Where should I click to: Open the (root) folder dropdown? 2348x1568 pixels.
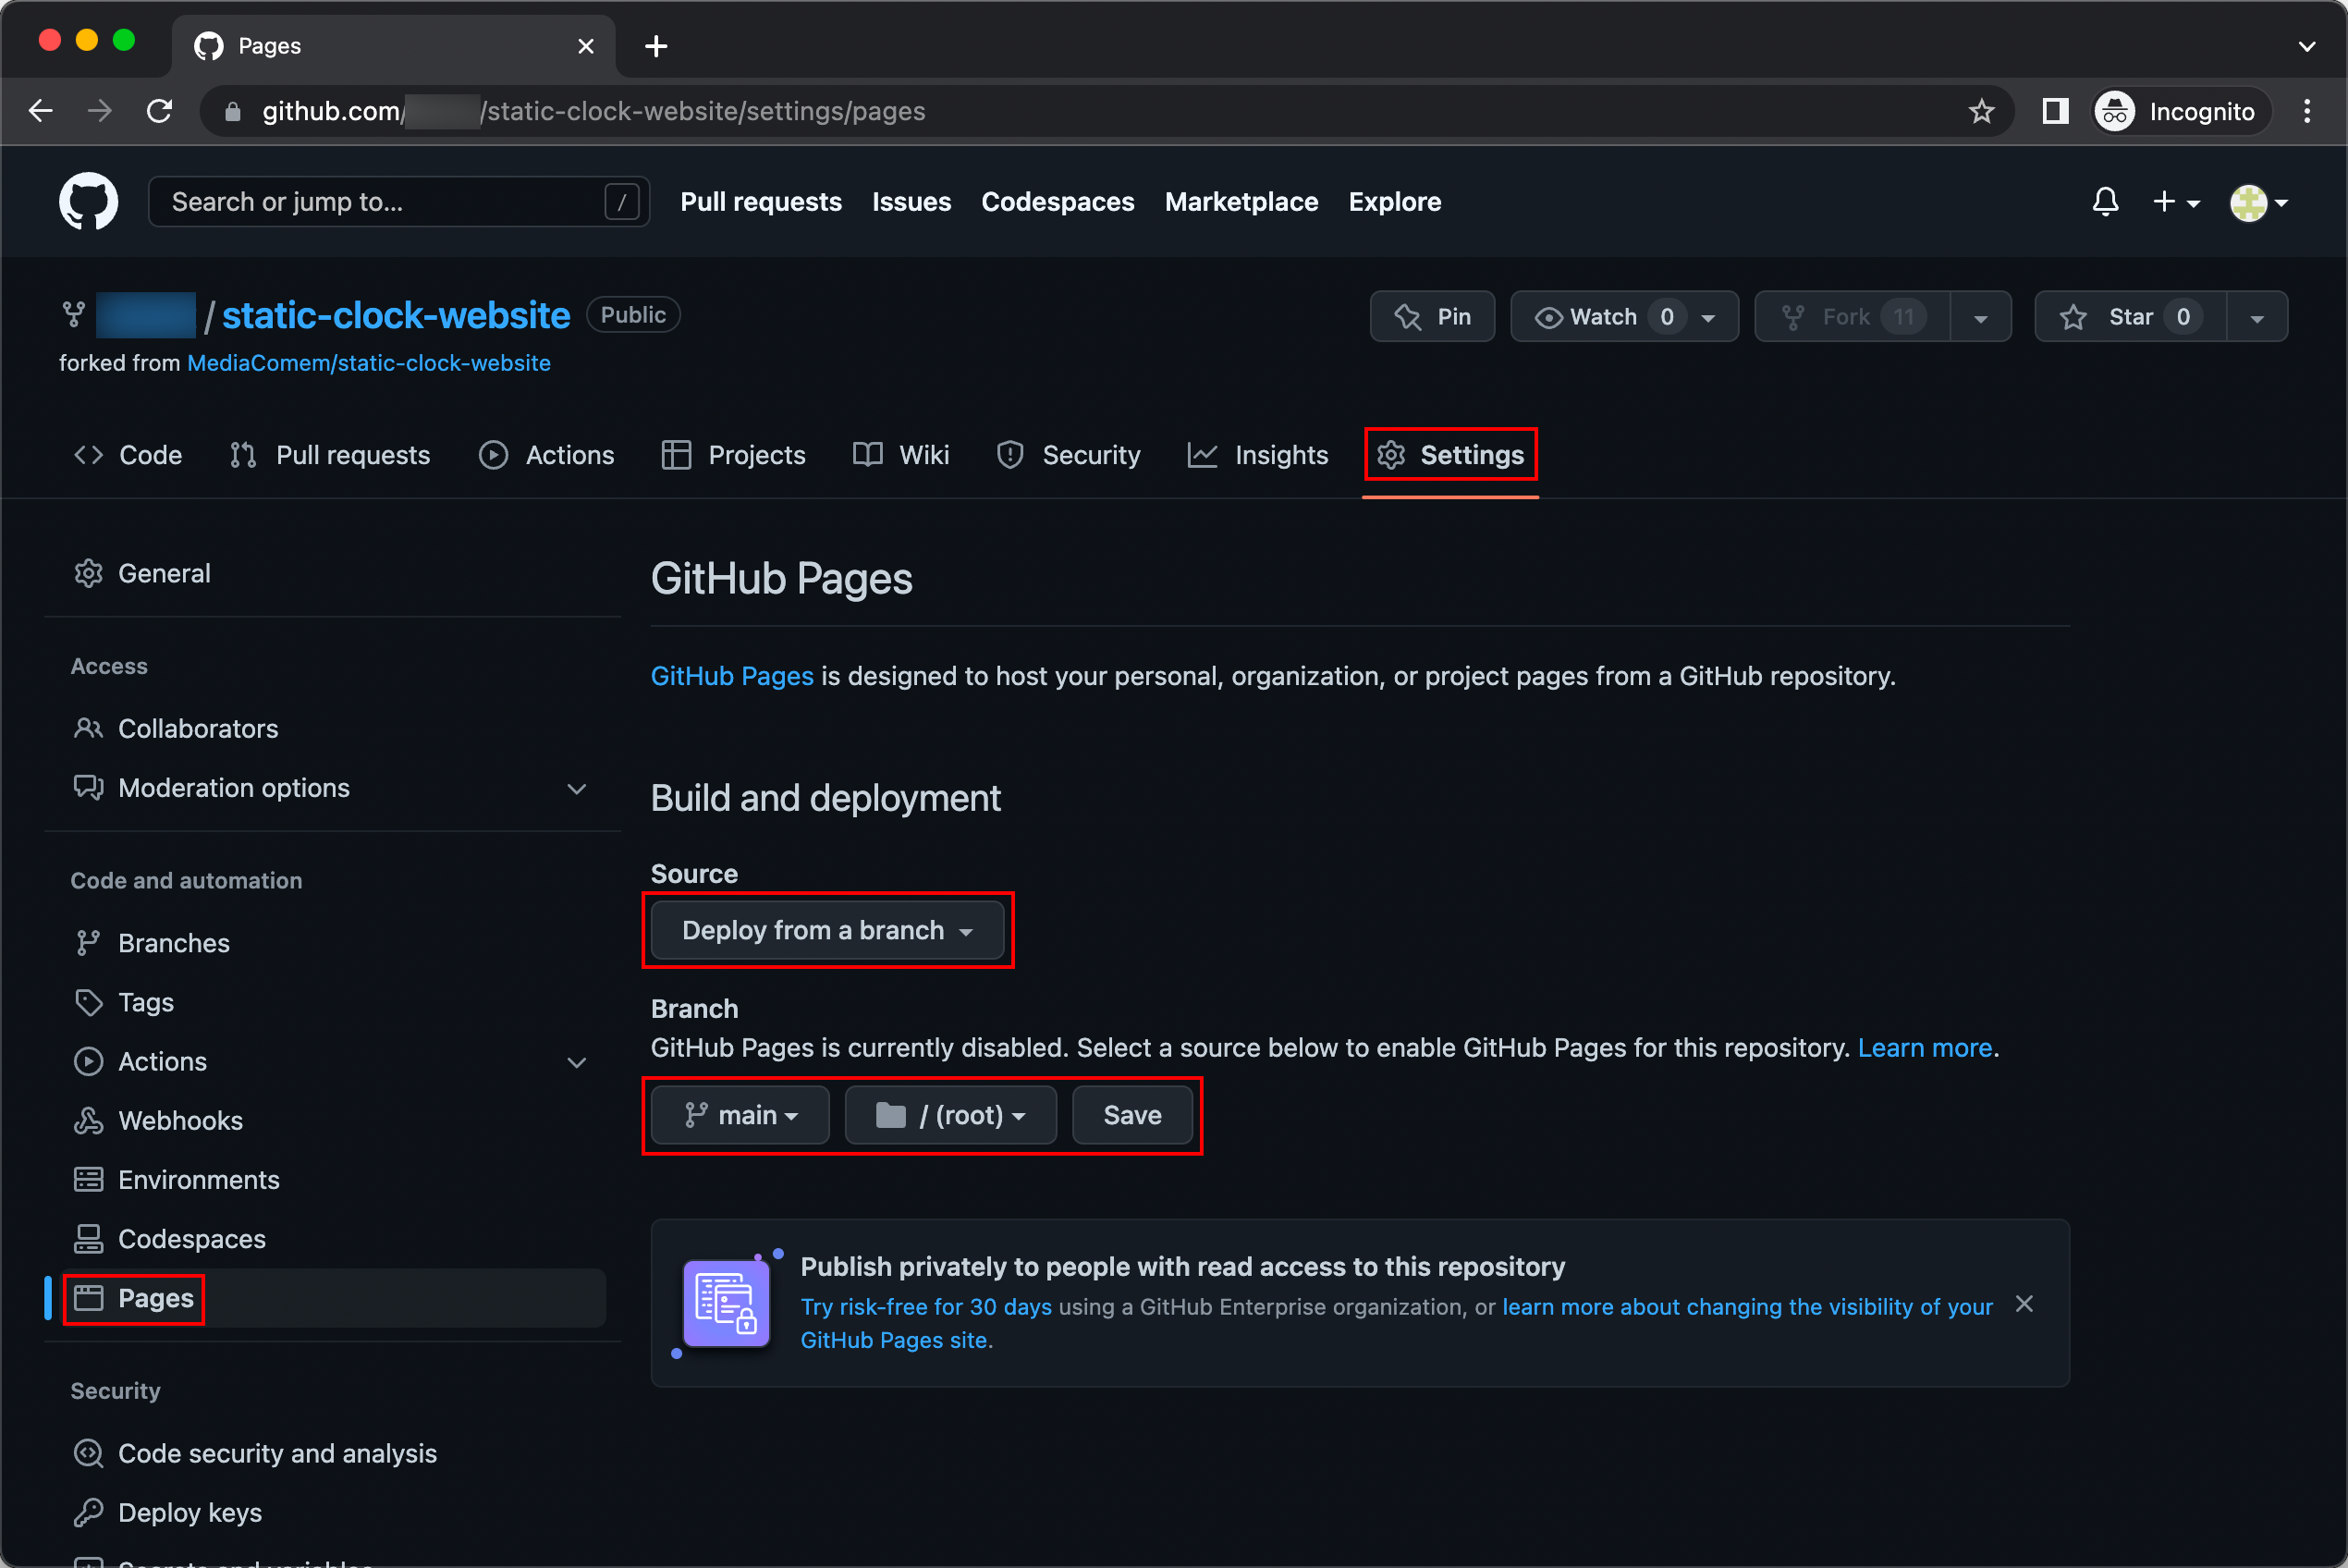tap(949, 1114)
